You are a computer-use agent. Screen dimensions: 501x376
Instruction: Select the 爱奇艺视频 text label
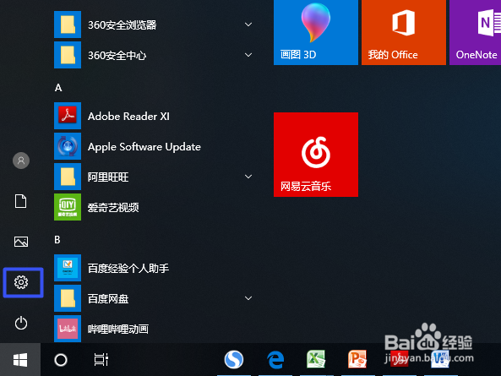pyautogui.click(x=113, y=208)
